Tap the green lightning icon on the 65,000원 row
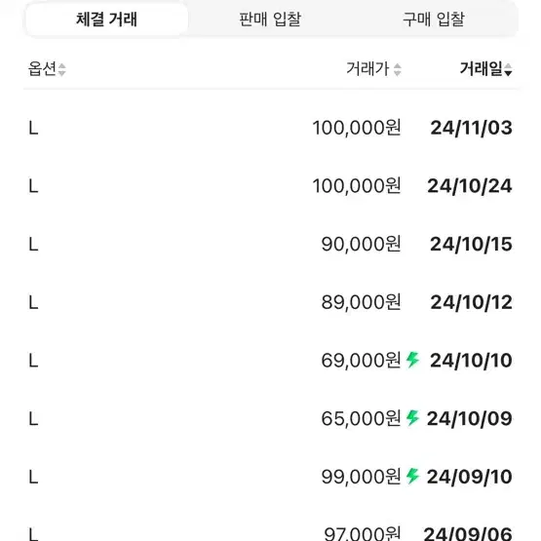 (412, 418)
